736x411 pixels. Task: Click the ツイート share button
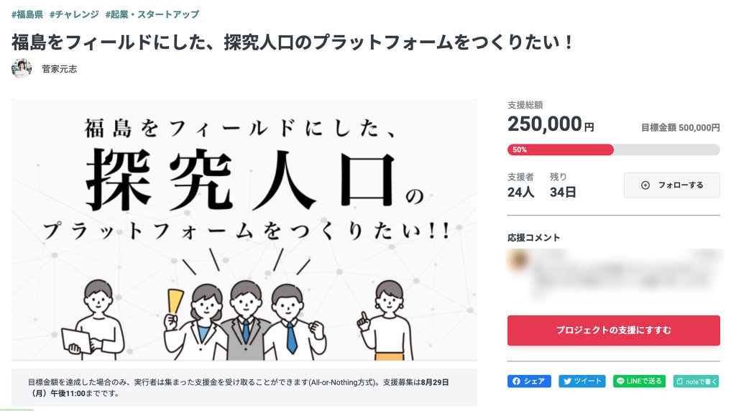click(x=582, y=382)
